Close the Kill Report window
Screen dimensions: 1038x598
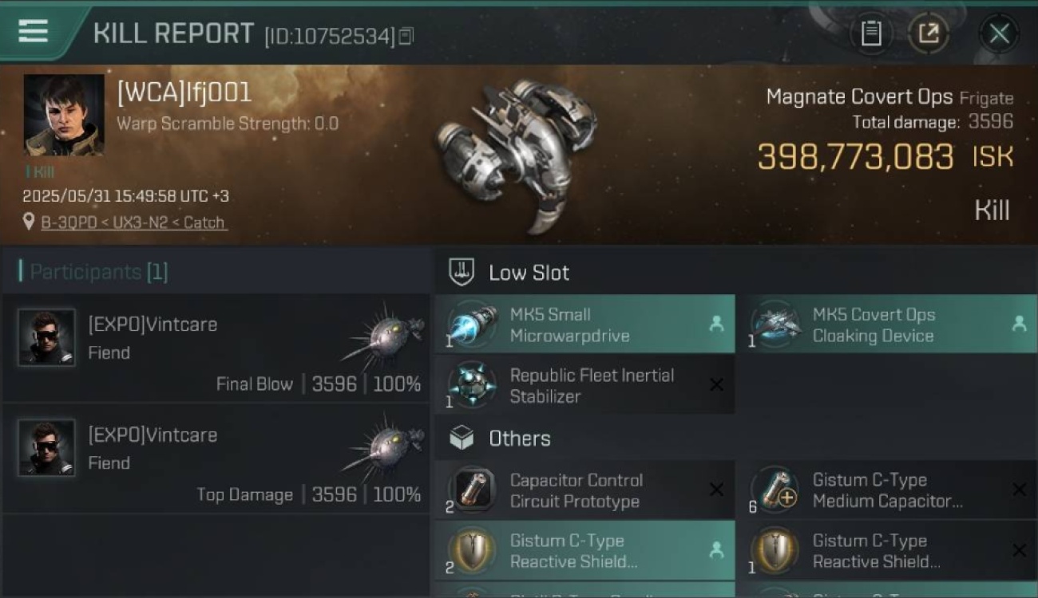point(999,33)
